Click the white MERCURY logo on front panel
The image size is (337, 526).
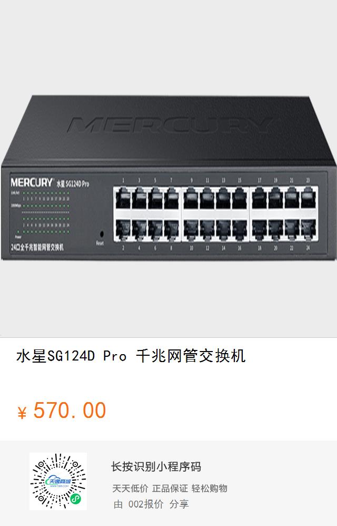coord(32,182)
